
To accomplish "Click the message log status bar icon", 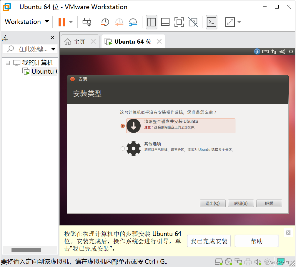I will (x=281, y=261).
